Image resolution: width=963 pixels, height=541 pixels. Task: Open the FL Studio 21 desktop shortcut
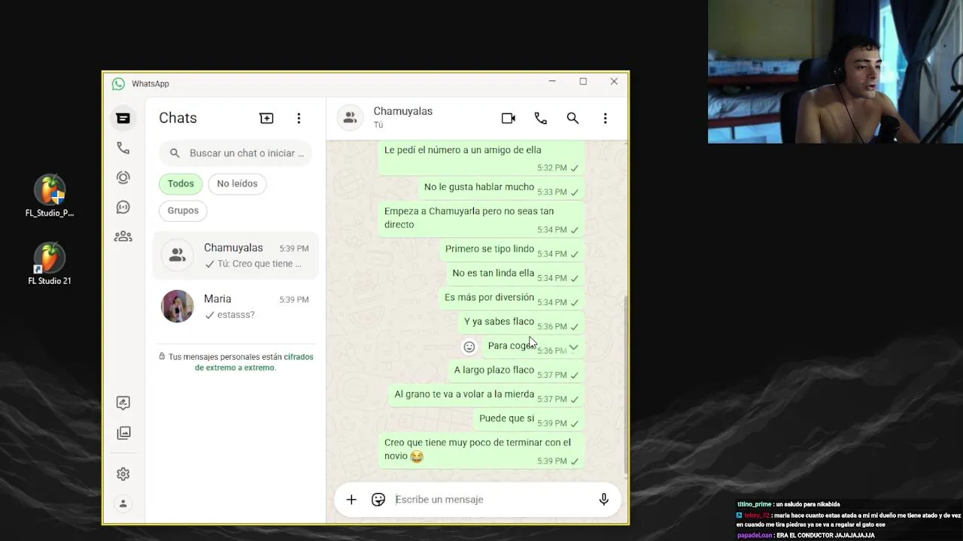click(50, 264)
